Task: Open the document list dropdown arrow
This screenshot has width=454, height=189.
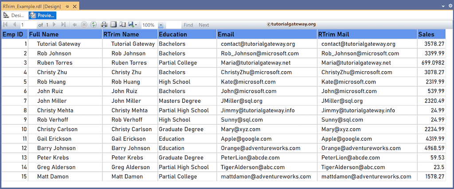Action: [x=443, y=6]
